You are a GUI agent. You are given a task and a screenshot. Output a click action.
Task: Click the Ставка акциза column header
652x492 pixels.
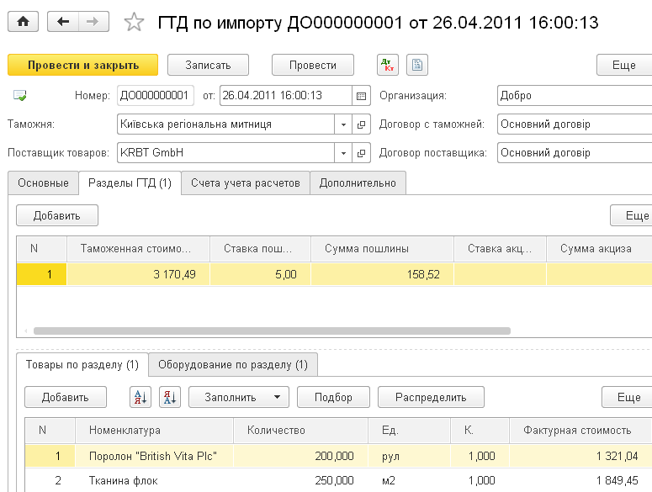[500, 249]
